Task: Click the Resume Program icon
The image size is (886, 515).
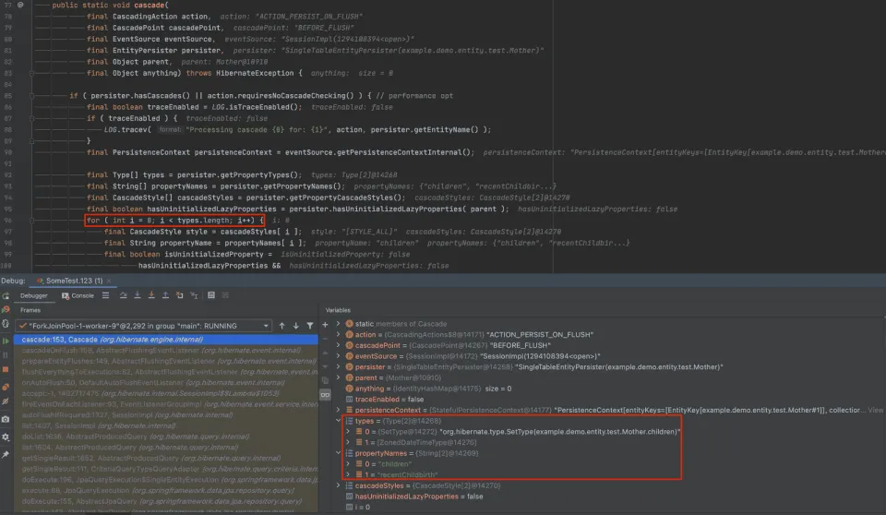Action: (x=6, y=341)
